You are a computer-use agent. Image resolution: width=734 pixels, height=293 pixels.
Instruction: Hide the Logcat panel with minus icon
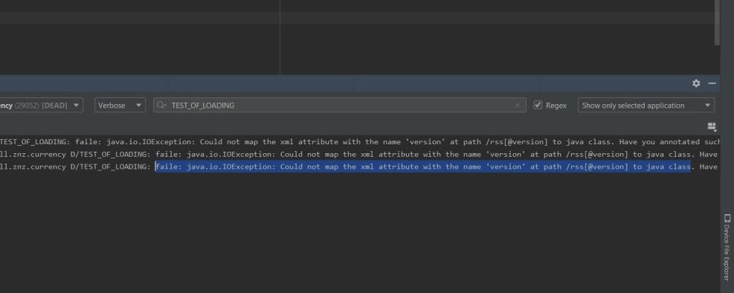click(712, 83)
